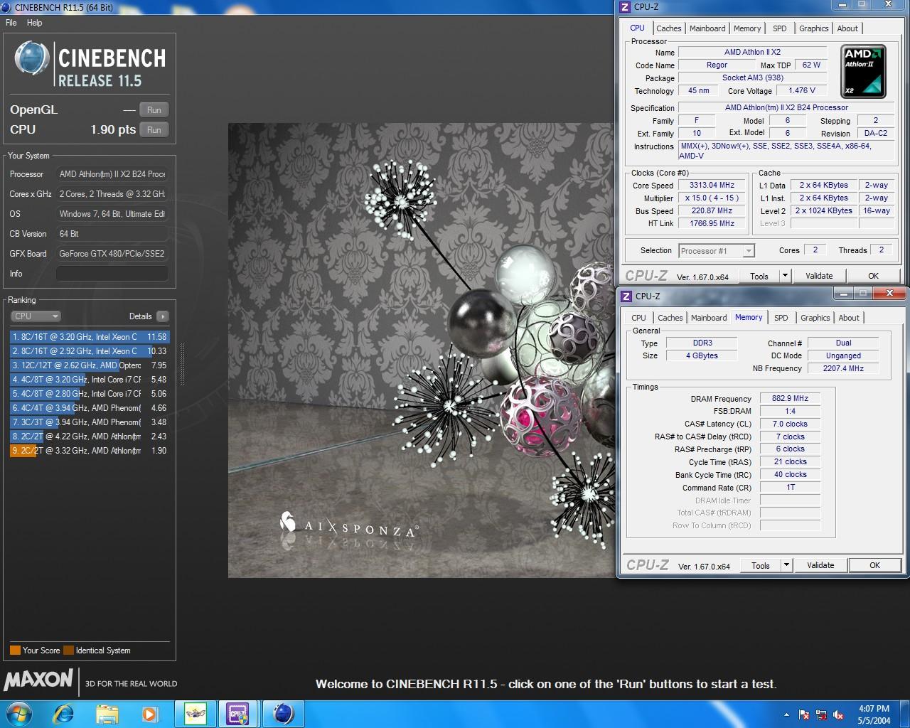Select the Cinebench taskbar button
Viewport: 910px width, 728px height.
tap(283, 714)
